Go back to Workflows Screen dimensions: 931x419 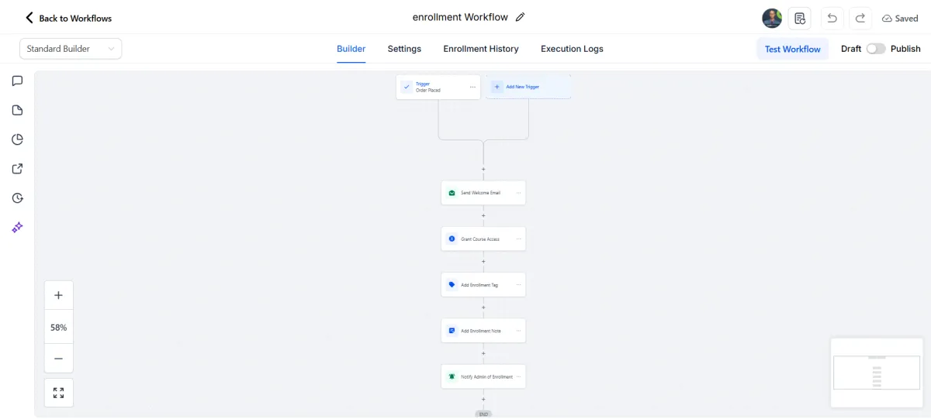tap(68, 18)
